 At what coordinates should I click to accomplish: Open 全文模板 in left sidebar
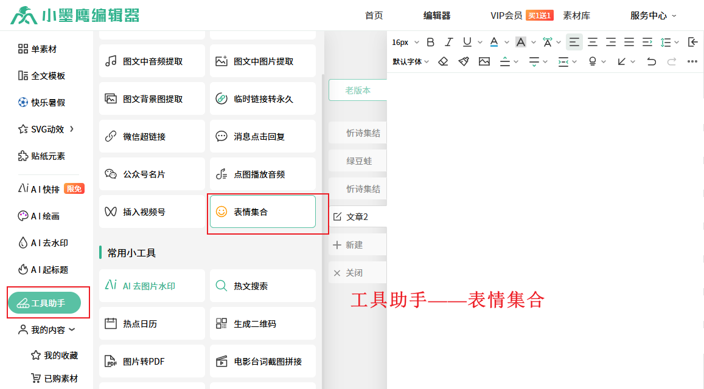[41, 76]
